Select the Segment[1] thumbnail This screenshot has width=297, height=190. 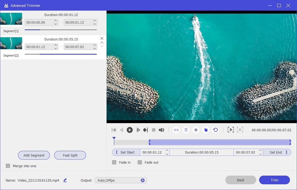(11, 19)
